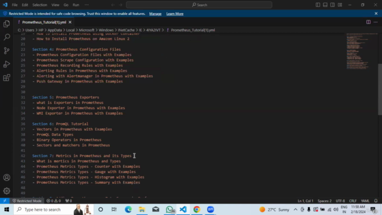This screenshot has height=215, width=382.
Task: Open Microsoft Edge from taskbar
Action: [128, 210]
